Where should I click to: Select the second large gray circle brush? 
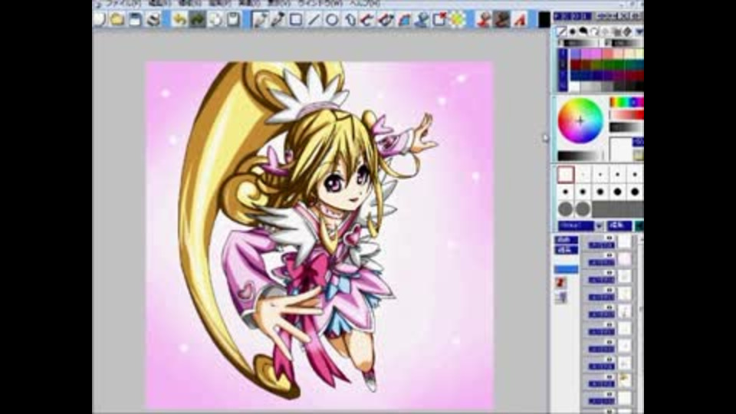[x=583, y=209]
